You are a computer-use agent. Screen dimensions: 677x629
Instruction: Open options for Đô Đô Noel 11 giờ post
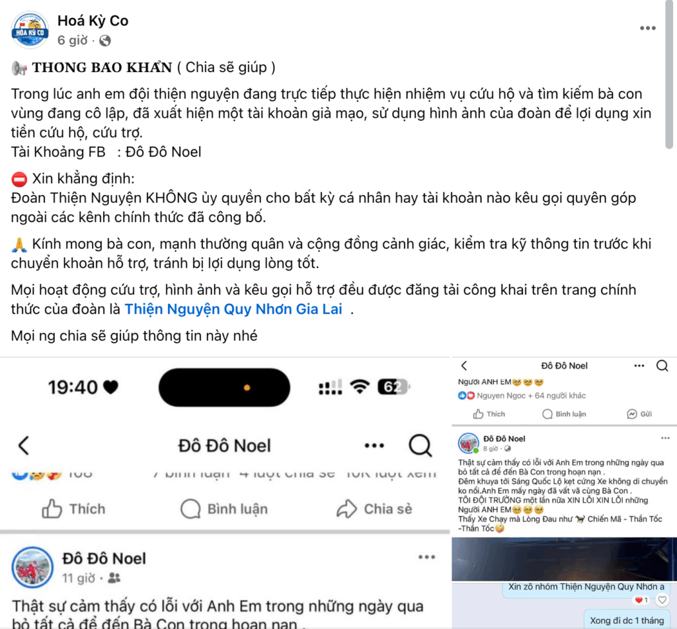(x=426, y=557)
